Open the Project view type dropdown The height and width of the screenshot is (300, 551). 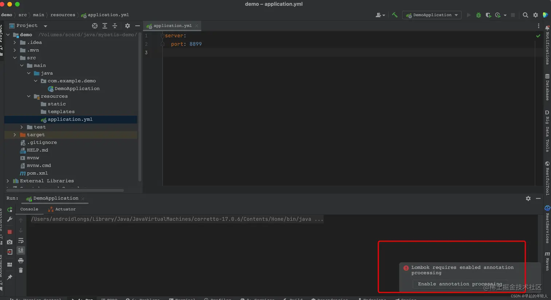45,26
